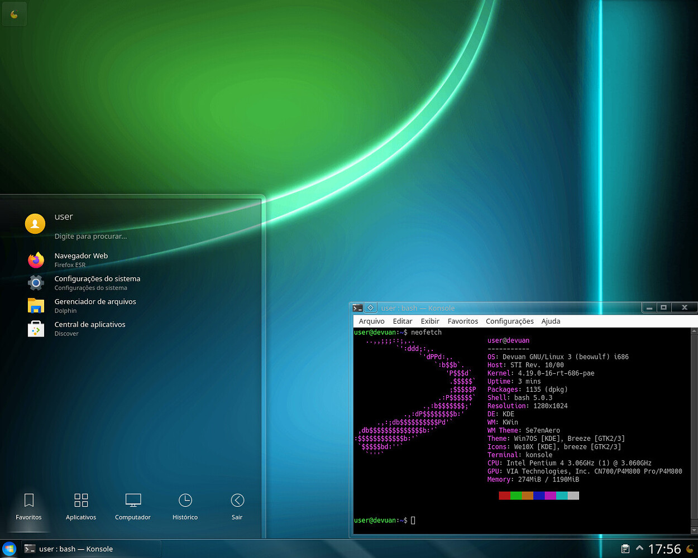
Task: Click the 'Packages: 1135 (dpkg)' line
Action: click(527, 389)
